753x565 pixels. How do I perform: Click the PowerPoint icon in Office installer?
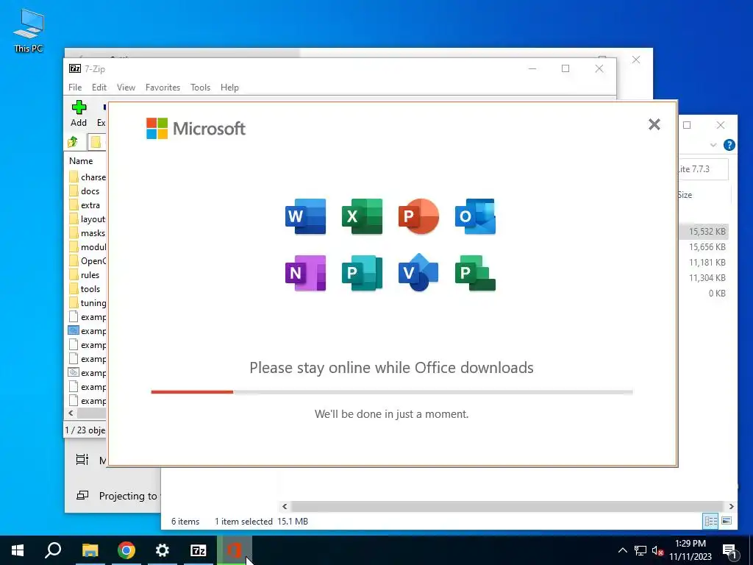pos(418,216)
